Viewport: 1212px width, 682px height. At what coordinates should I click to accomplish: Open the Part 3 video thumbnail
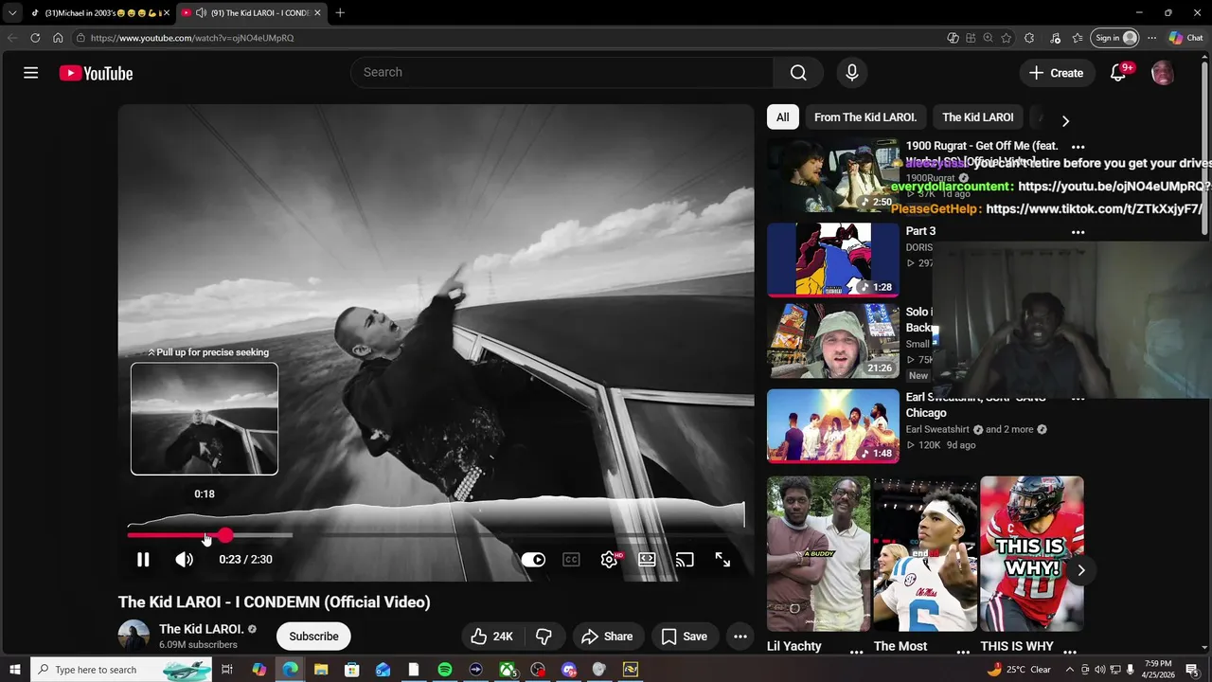833,260
